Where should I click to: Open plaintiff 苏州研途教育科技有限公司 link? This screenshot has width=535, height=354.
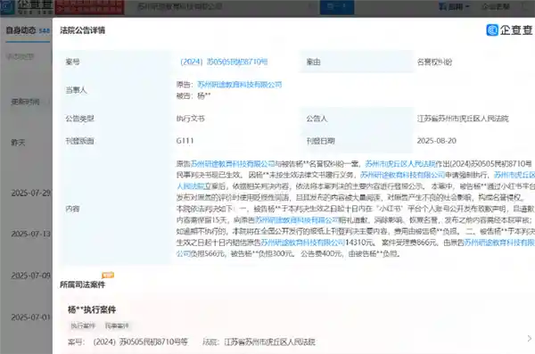point(240,85)
